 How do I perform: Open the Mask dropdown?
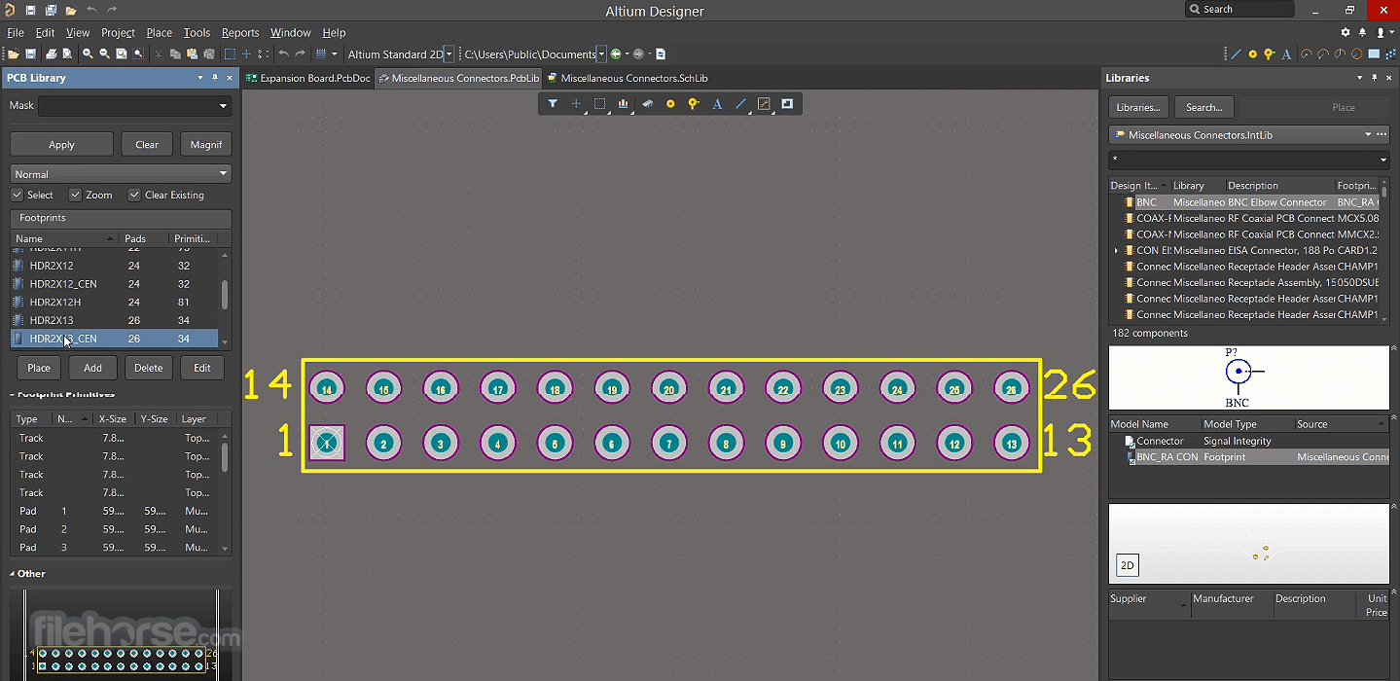click(223, 106)
